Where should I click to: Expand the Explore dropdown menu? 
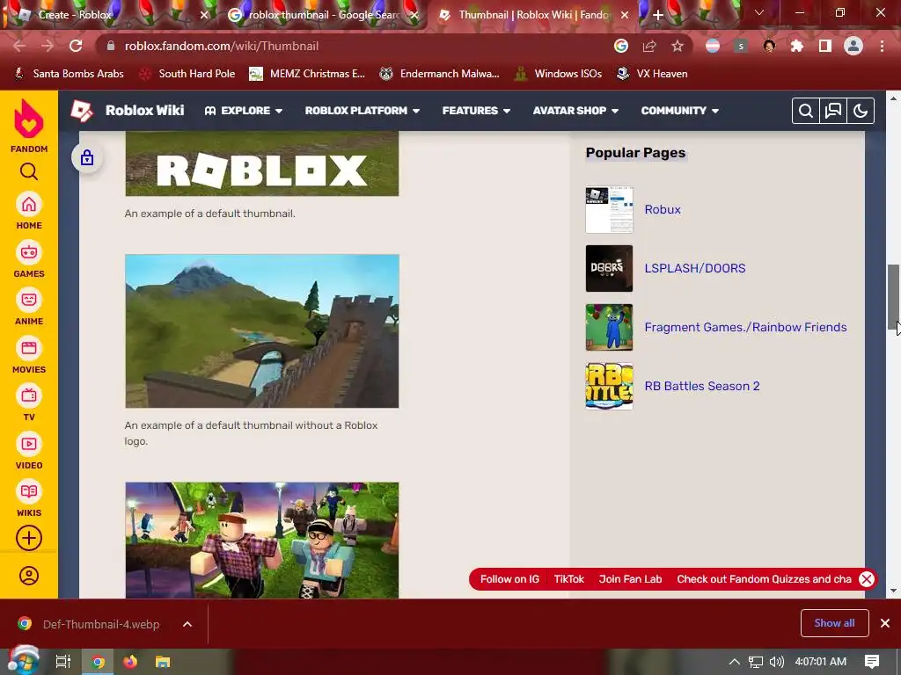pos(244,111)
